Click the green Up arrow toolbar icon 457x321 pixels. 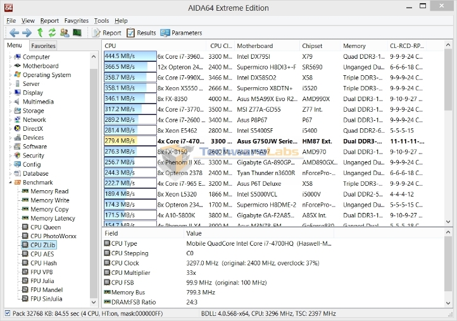click(40, 33)
